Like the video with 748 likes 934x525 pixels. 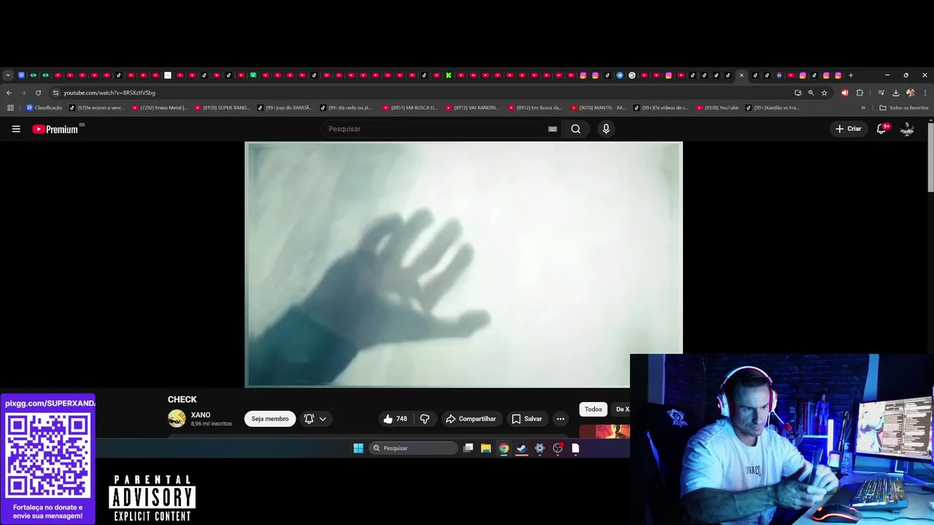pyautogui.click(x=395, y=419)
